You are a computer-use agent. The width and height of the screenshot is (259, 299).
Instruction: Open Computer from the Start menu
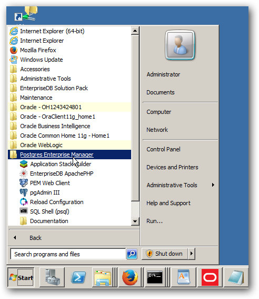coord(158,112)
